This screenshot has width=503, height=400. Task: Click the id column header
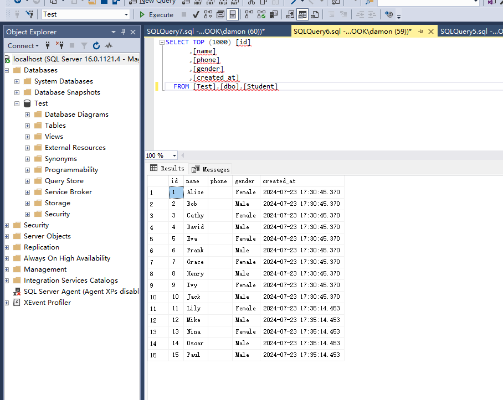174,181
